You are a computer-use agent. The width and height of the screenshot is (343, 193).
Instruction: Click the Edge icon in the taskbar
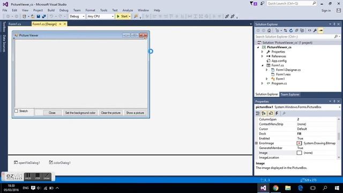300,188
